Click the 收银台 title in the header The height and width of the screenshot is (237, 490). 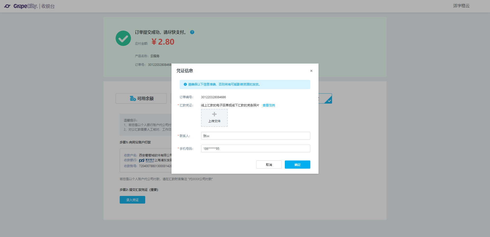point(48,6)
